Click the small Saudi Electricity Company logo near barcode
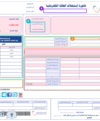 tap(39, 113)
